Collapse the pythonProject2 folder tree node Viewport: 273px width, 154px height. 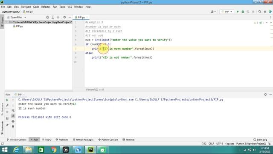pos(6,22)
